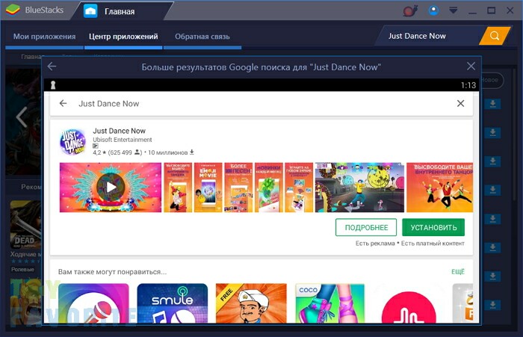Focus the Just Dance Now search field
This screenshot has width=523, height=337.
click(429, 36)
